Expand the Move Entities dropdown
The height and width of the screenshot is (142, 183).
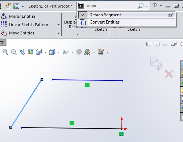coord(58,33)
